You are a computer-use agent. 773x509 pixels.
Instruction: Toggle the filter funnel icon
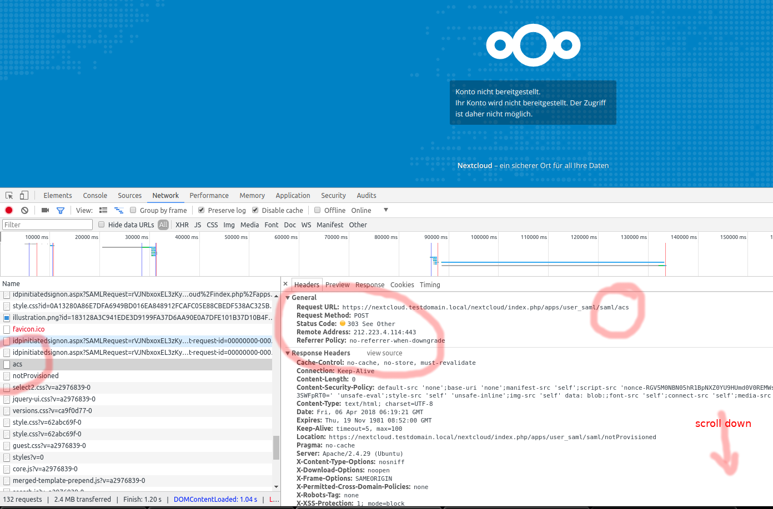click(x=61, y=210)
